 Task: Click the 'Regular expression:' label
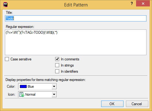coord(20,27)
